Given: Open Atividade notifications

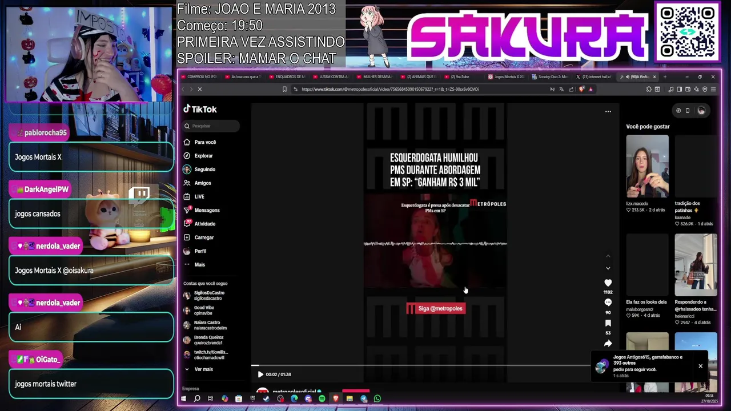Looking at the screenshot, I should [x=199, y=224].
